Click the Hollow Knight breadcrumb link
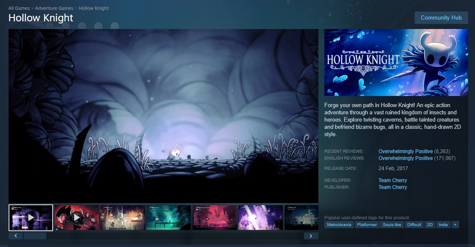Screen dimensions: 475x247 coord(94,8)
